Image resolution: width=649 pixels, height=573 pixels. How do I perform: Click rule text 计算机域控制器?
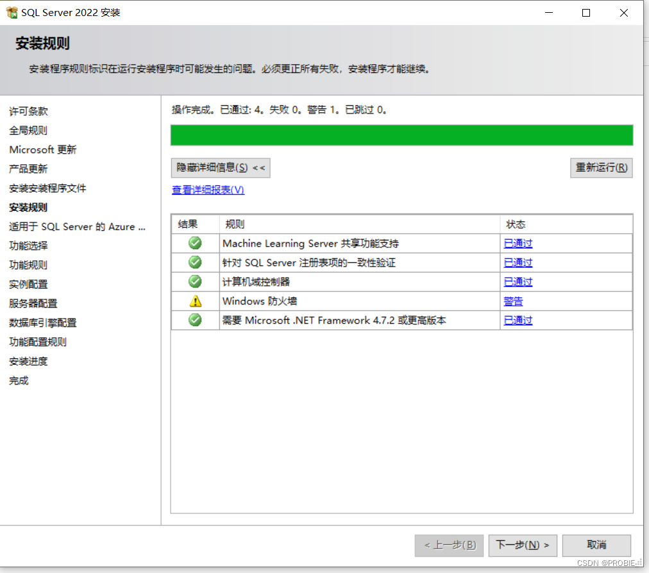[257, 282]
